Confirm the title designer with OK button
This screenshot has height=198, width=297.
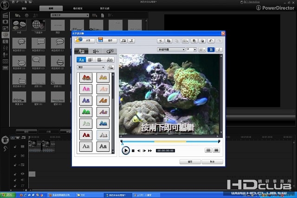pos(190,162)
